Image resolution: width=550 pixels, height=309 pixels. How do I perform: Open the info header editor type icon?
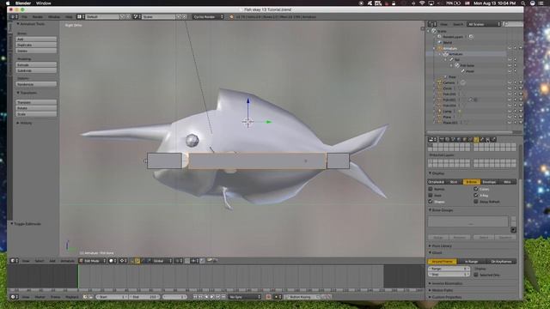click(x=14, y=16)
